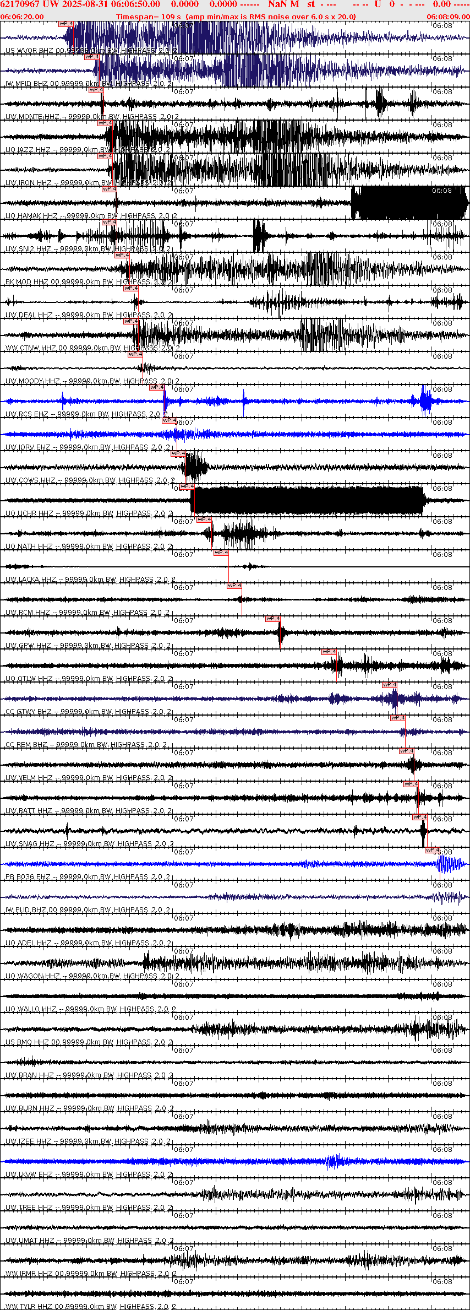Select the 'UW LACKA HHZ' station label

tap(31, 580)
